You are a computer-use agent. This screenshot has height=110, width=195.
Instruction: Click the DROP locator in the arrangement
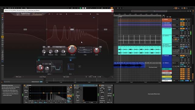click(120, 17)
